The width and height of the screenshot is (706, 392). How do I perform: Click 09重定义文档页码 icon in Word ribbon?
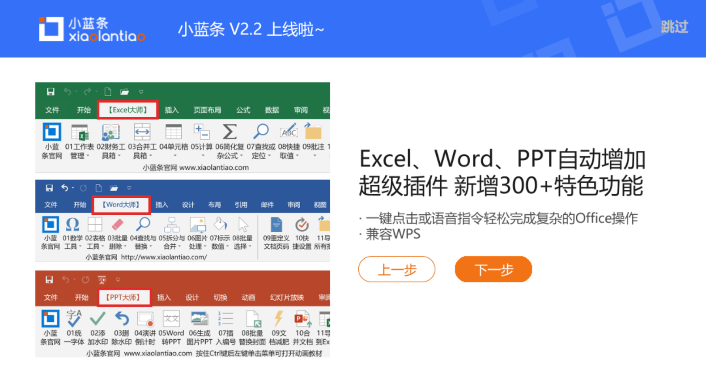pos(276,225)
